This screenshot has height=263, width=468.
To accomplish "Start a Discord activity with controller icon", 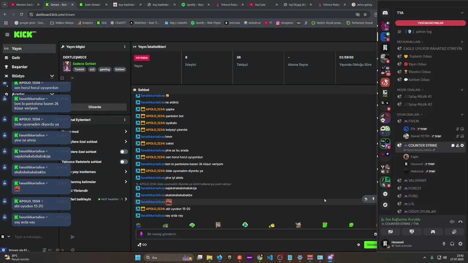I will click(x=433, y=232).
